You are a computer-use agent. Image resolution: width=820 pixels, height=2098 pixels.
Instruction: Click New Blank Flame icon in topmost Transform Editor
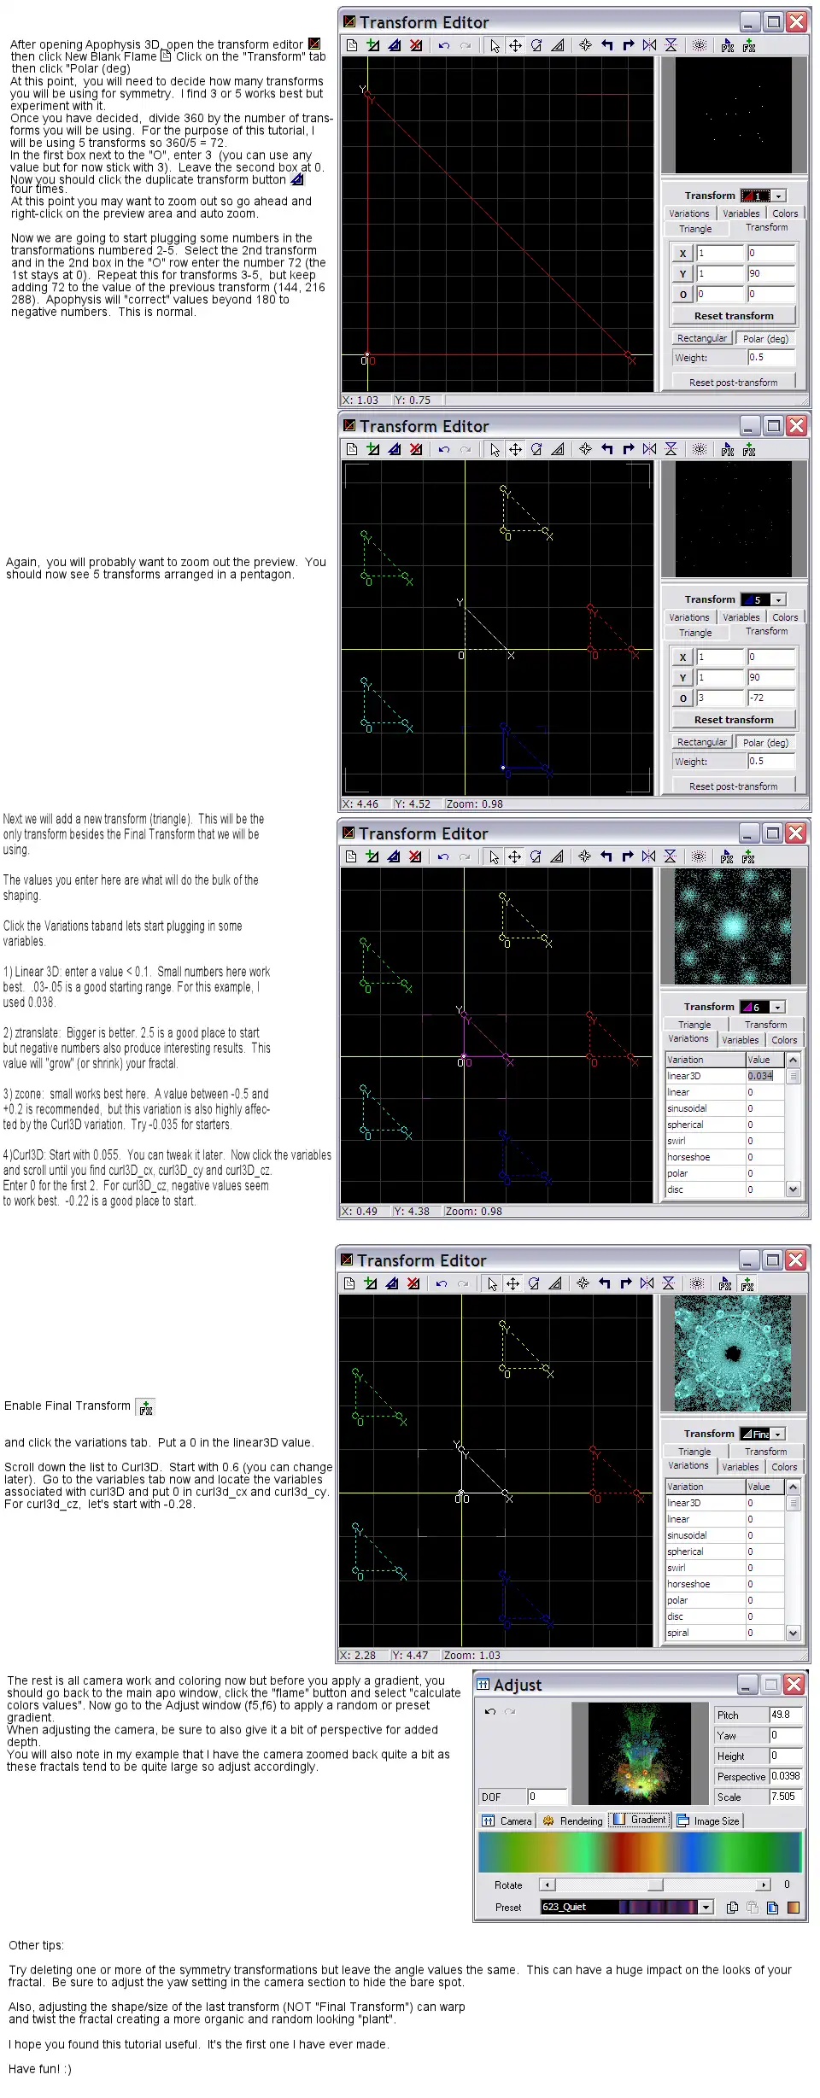(x=352, y=45)
